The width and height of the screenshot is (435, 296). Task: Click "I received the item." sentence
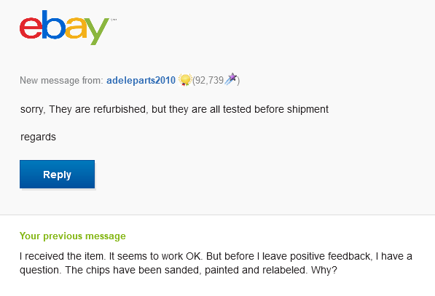pos(63,256)
